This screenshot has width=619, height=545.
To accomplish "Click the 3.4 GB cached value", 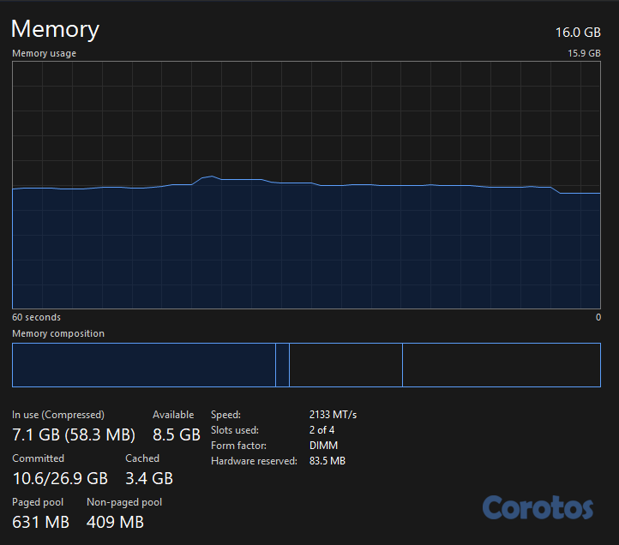I will coord(149,478).
